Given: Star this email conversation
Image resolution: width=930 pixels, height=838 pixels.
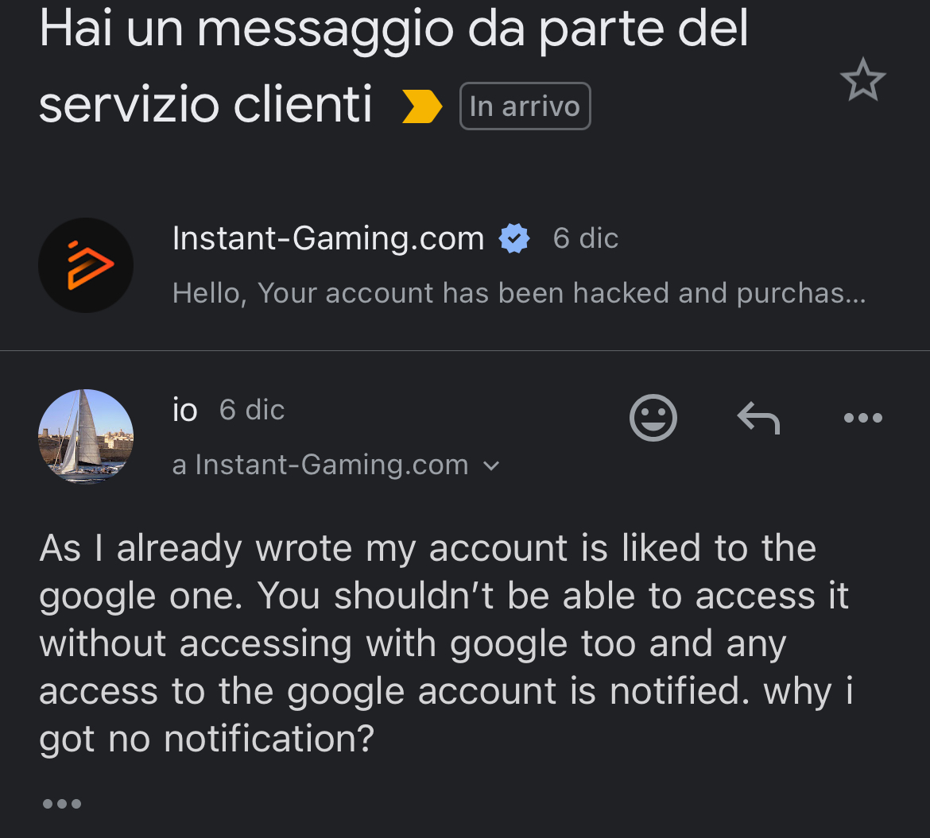Looking at the screenshot, I should coord(862,82).
